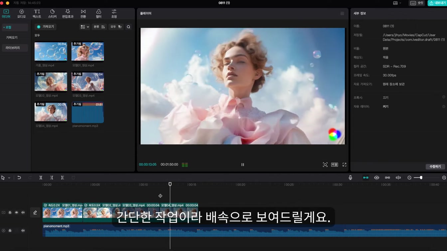The width and height of the screenshot is (447, 251).
Task: Click the microphone record voiceover icon
Action: (x=350, y=178)
